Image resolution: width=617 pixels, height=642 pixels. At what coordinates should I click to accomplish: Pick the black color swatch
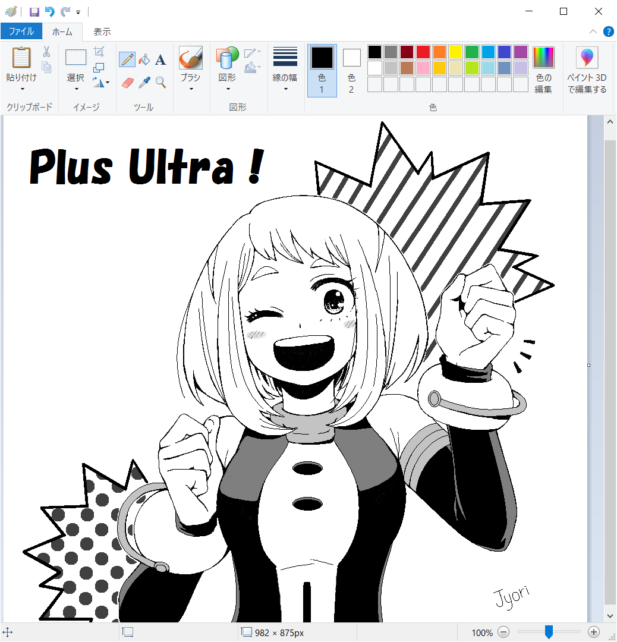tap(374, 52)
